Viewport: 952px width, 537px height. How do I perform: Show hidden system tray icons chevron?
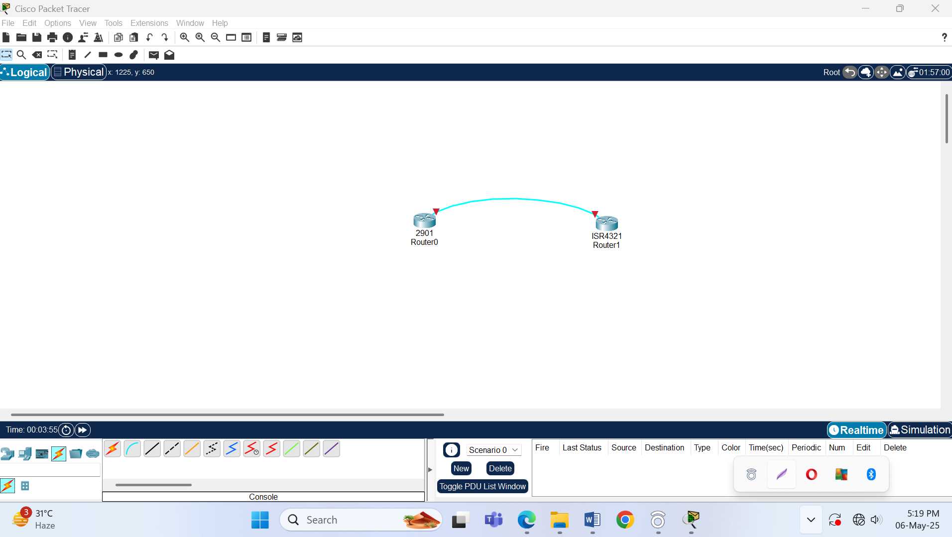point(811,520)
